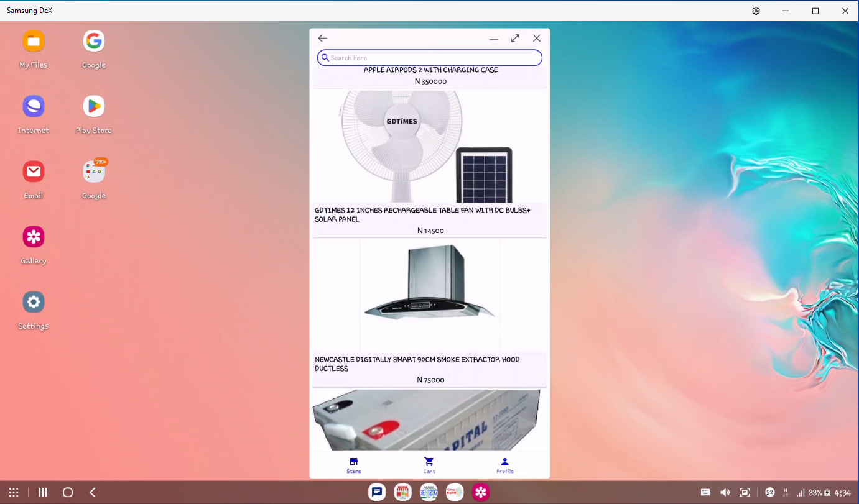The image size is (859, 504).
Task: Click the N 75000 price label
Action: tap(430, 380)
